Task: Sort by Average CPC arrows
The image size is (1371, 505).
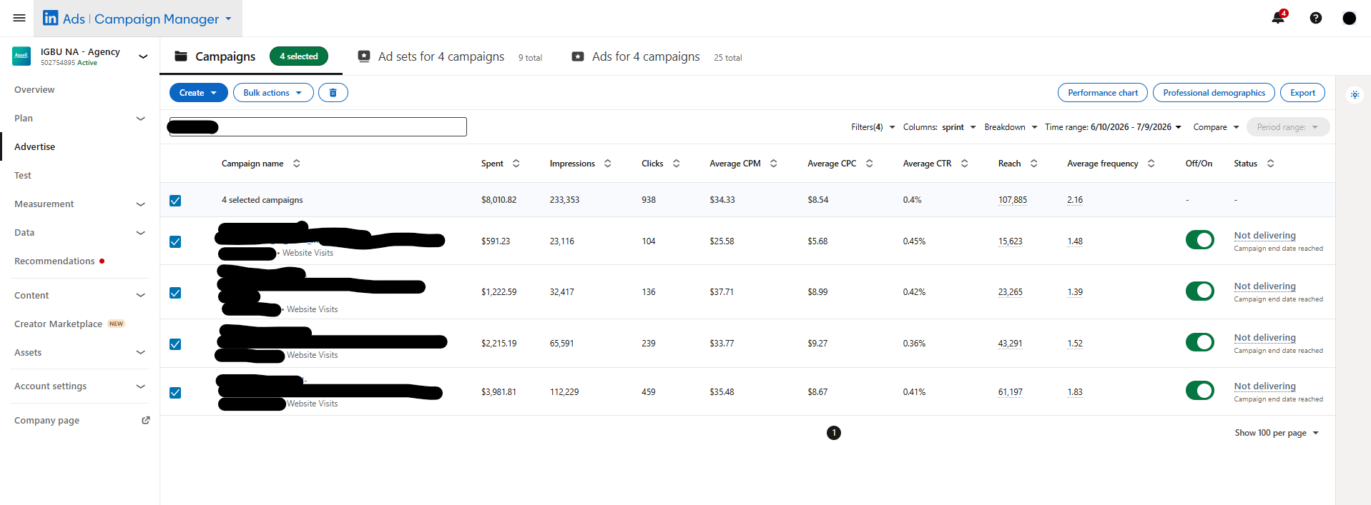Action: click(x=870, y=164)
